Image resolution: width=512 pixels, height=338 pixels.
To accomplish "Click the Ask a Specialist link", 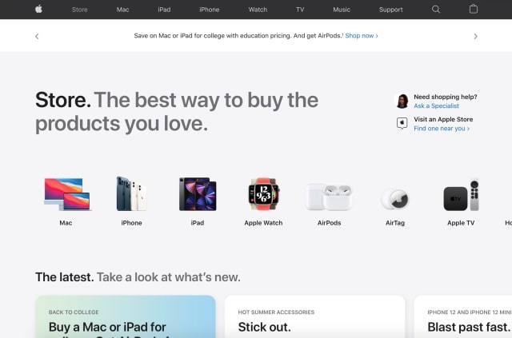I will click(436, 105).
